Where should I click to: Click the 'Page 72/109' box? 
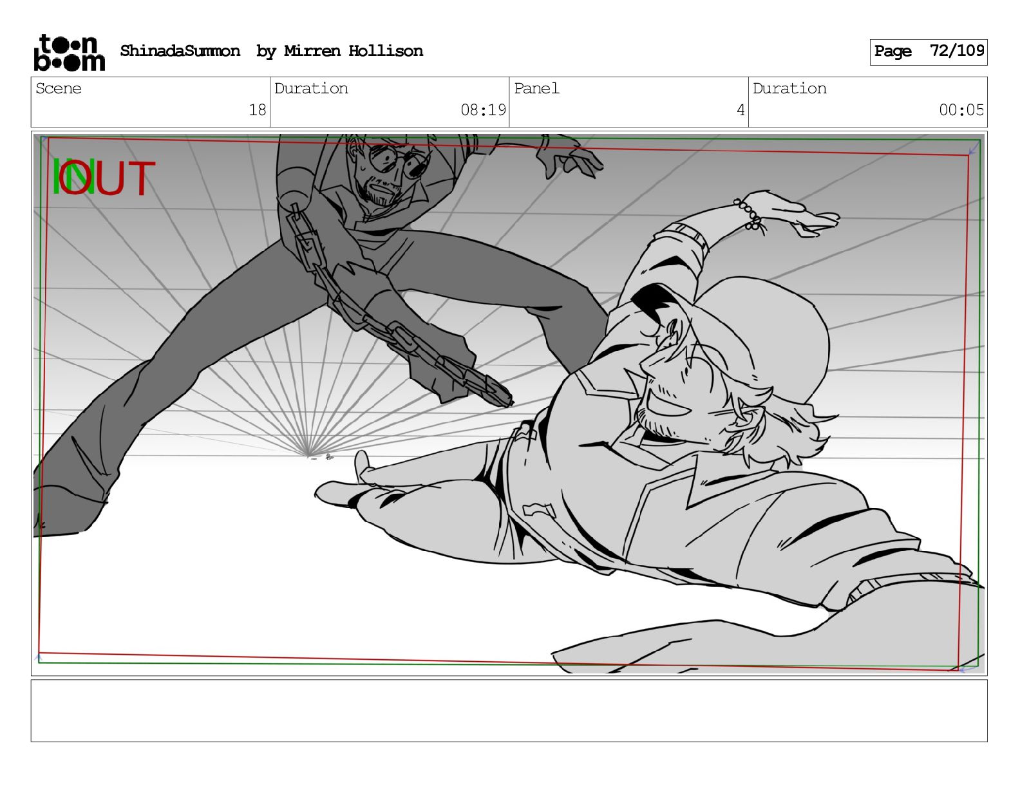929,52
